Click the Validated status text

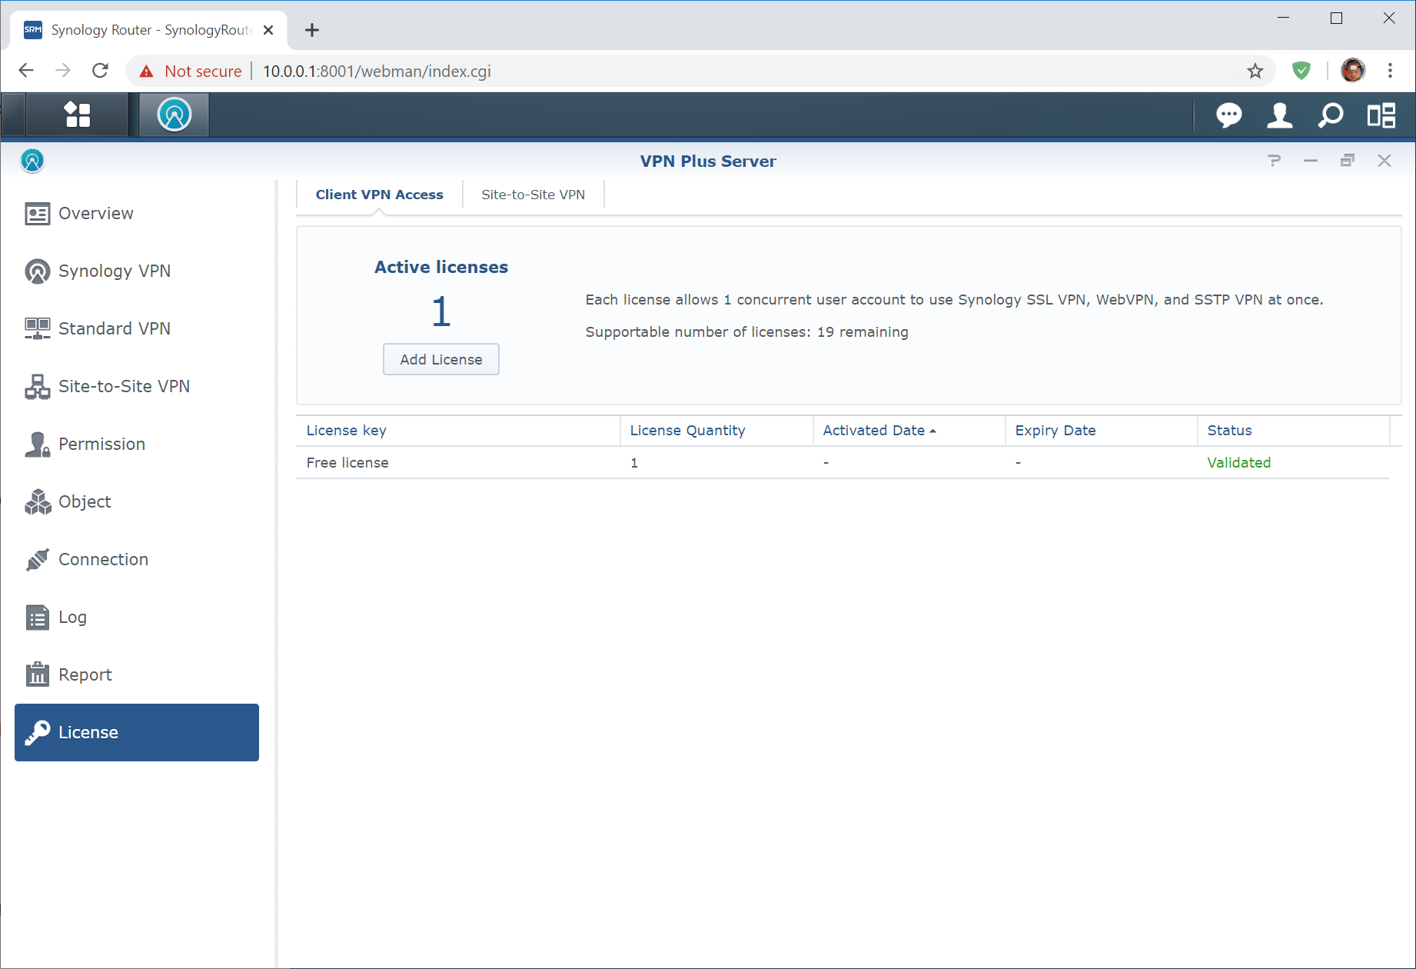pyautogui.click(x=1238, y=463)
